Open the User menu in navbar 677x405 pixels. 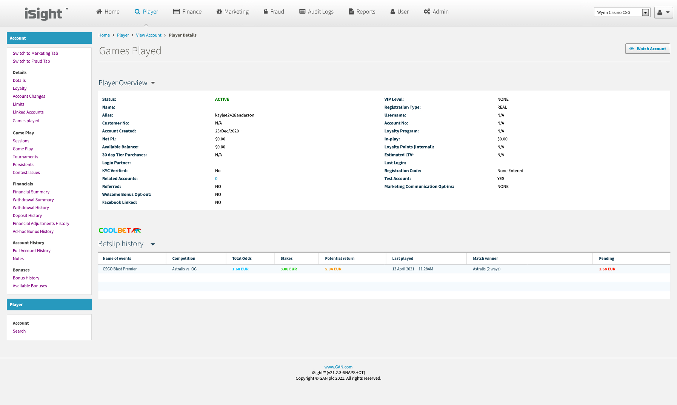tap(399, 12)
